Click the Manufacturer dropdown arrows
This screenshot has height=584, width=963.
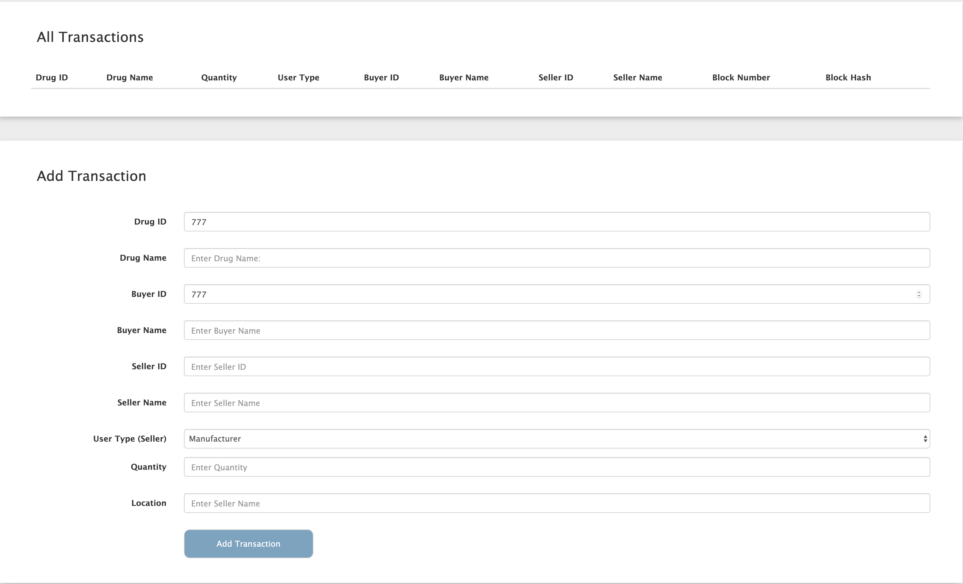[925, 439]
